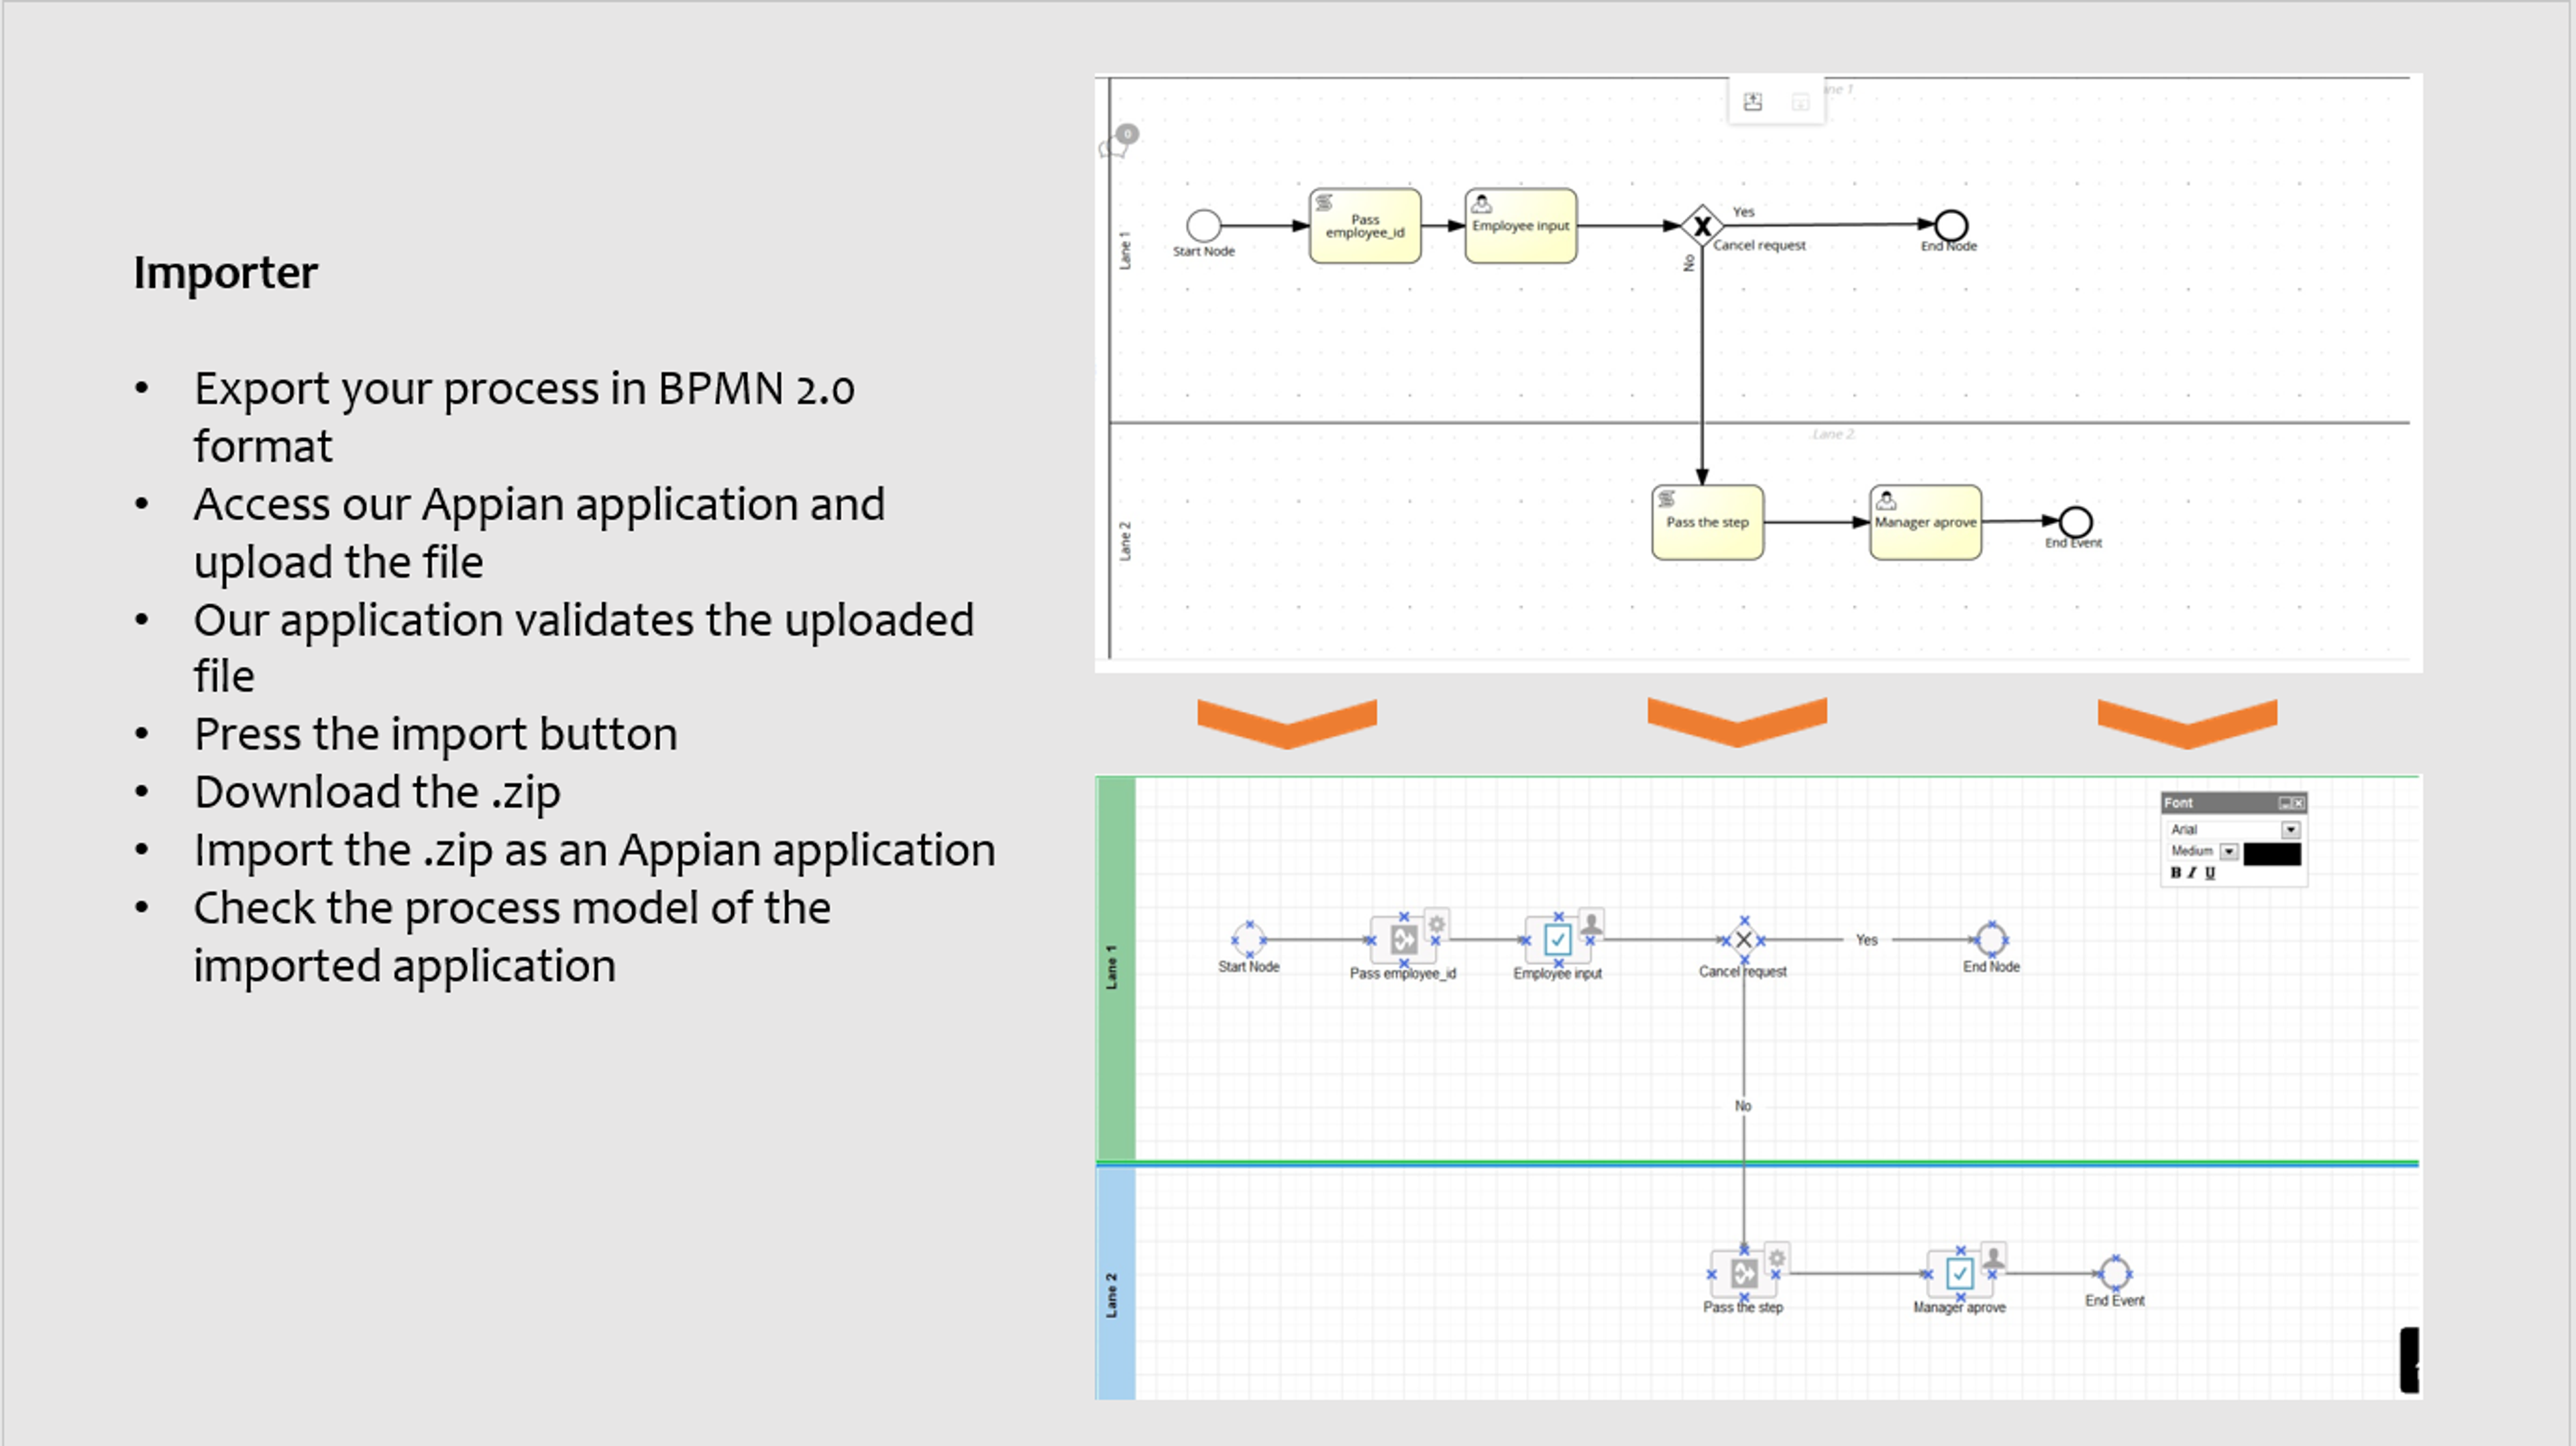Toggle Bold in the Font panel
2576x1446 pixels.
tap(2175, 873)
